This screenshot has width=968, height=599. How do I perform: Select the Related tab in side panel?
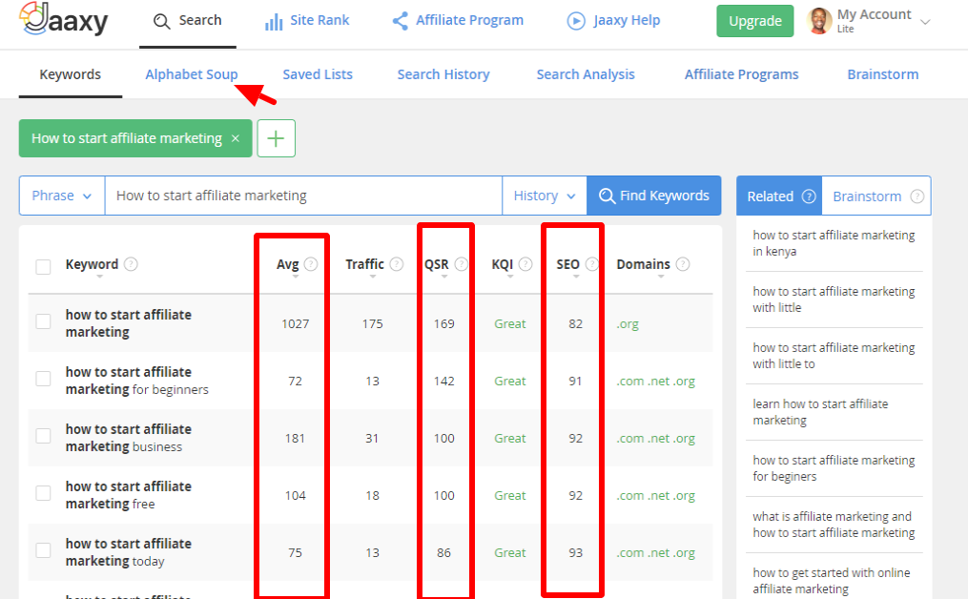pyautogui.click(x=779, y=196)
